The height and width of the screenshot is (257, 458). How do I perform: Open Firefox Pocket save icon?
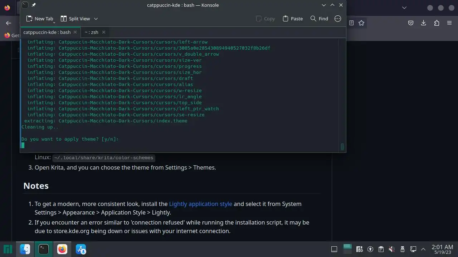[411, 23]
